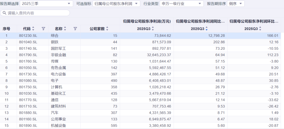Click the 基础化工 industry name
The height and width of the screenshot is (129, 284).
click(58, 93)
